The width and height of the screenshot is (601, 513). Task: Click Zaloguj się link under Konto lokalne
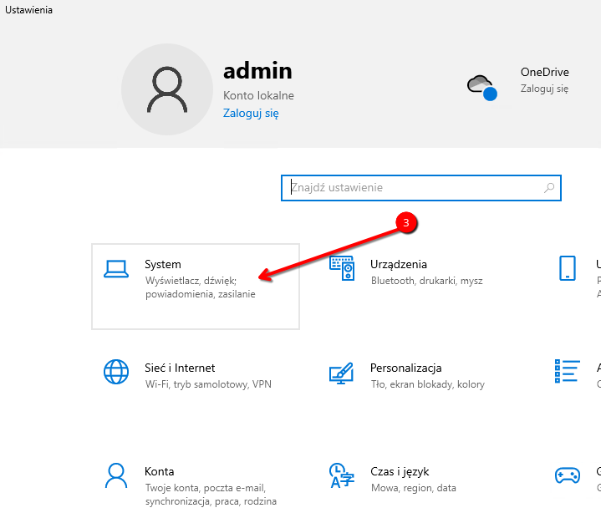tap(251, 113)
